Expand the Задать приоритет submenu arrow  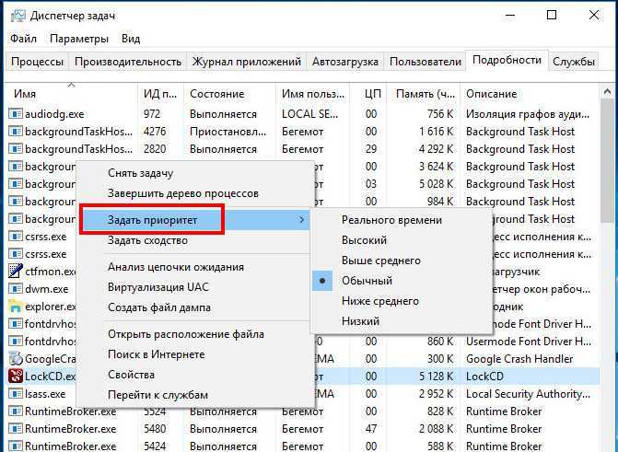click(302, 220)
